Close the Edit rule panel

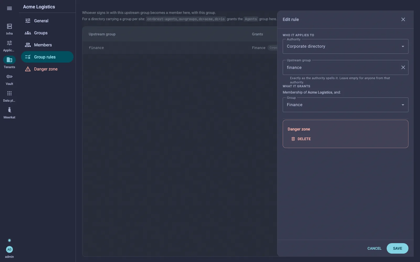403,19
